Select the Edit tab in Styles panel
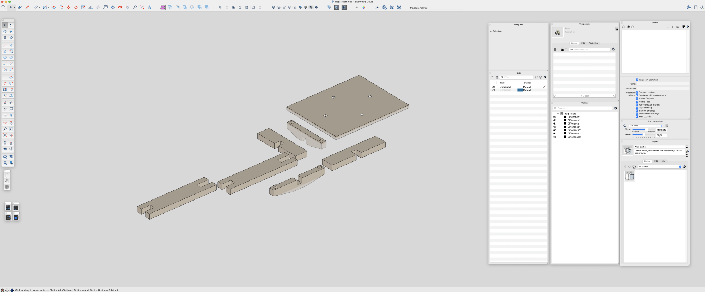Screen dimensions: 705x292 click(656, 161)
